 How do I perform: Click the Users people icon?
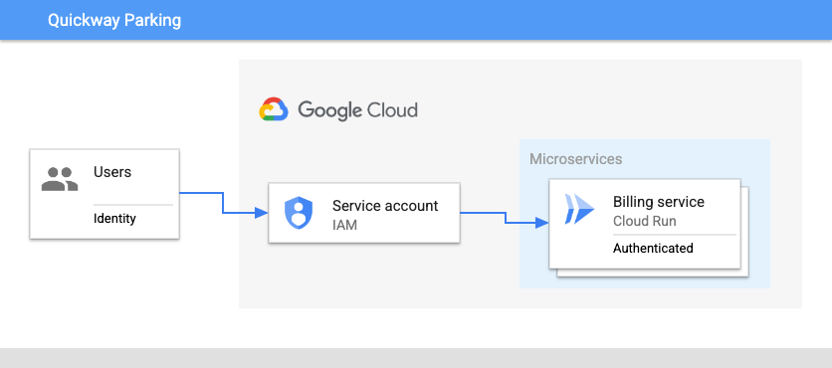click(x=60, y=179)
